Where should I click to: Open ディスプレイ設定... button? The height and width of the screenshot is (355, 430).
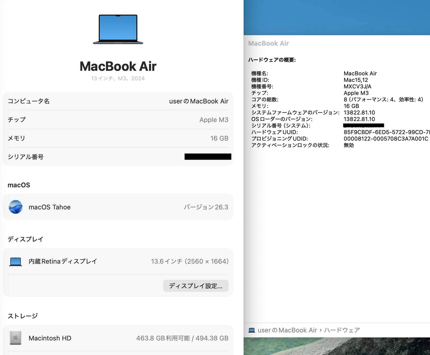196,286
